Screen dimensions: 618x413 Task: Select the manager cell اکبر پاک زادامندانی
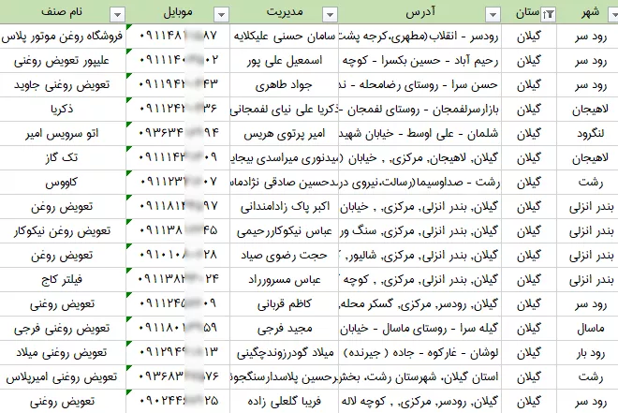tap(284, 207)
